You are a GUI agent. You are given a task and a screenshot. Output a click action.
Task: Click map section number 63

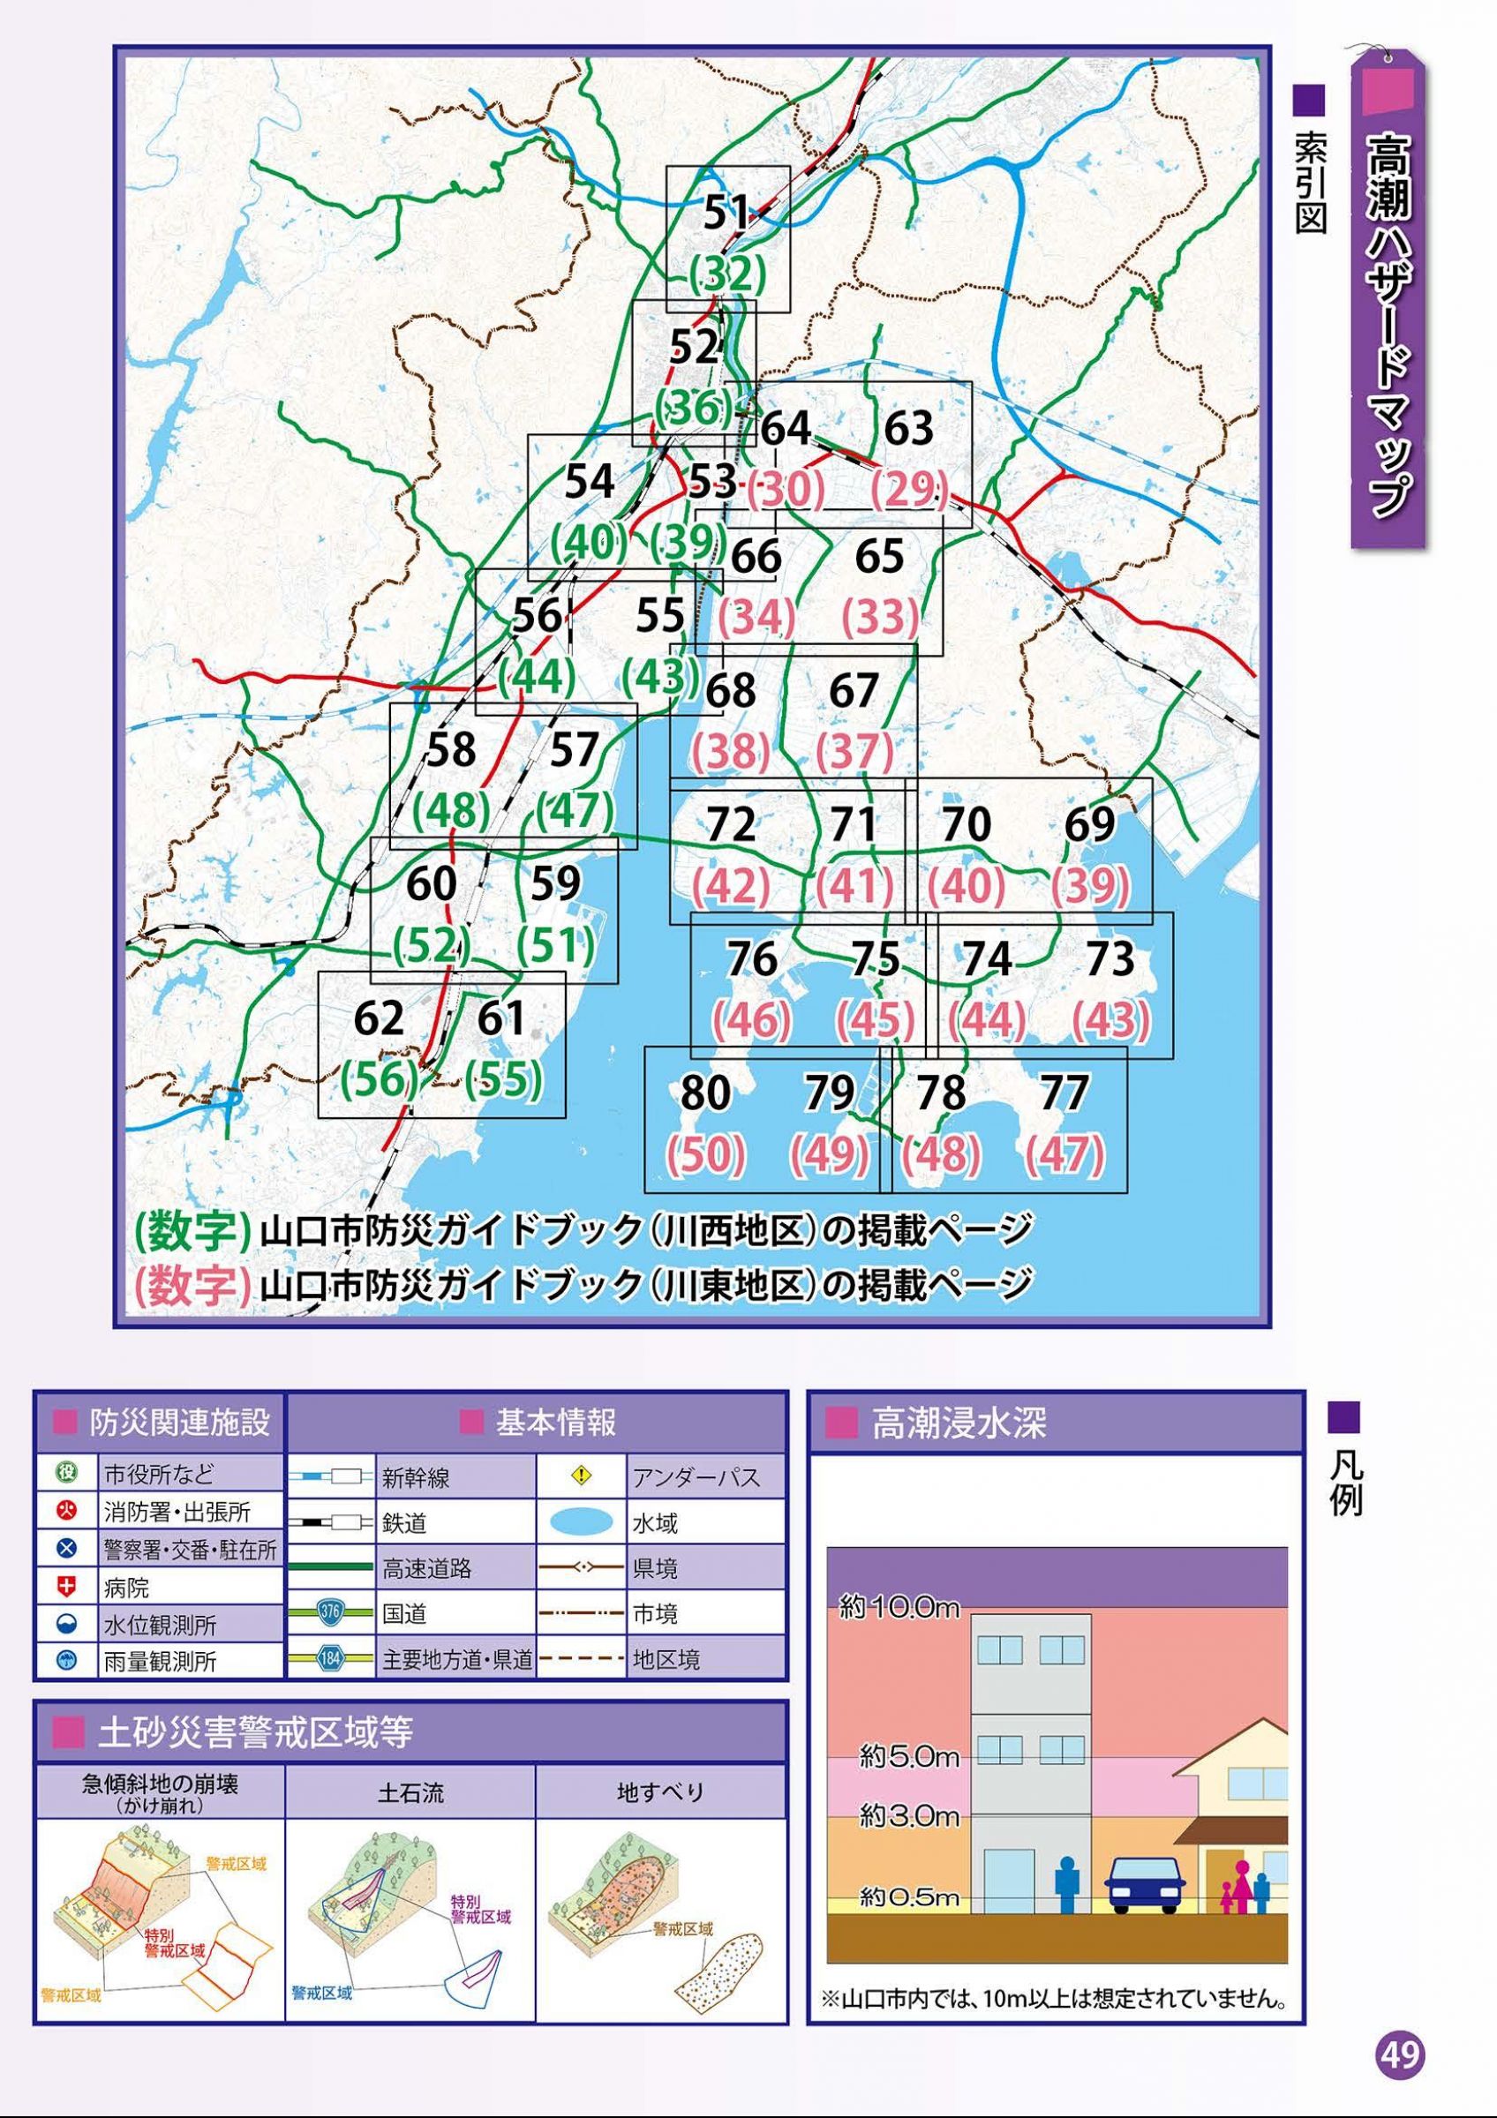(x=908, y=427)
